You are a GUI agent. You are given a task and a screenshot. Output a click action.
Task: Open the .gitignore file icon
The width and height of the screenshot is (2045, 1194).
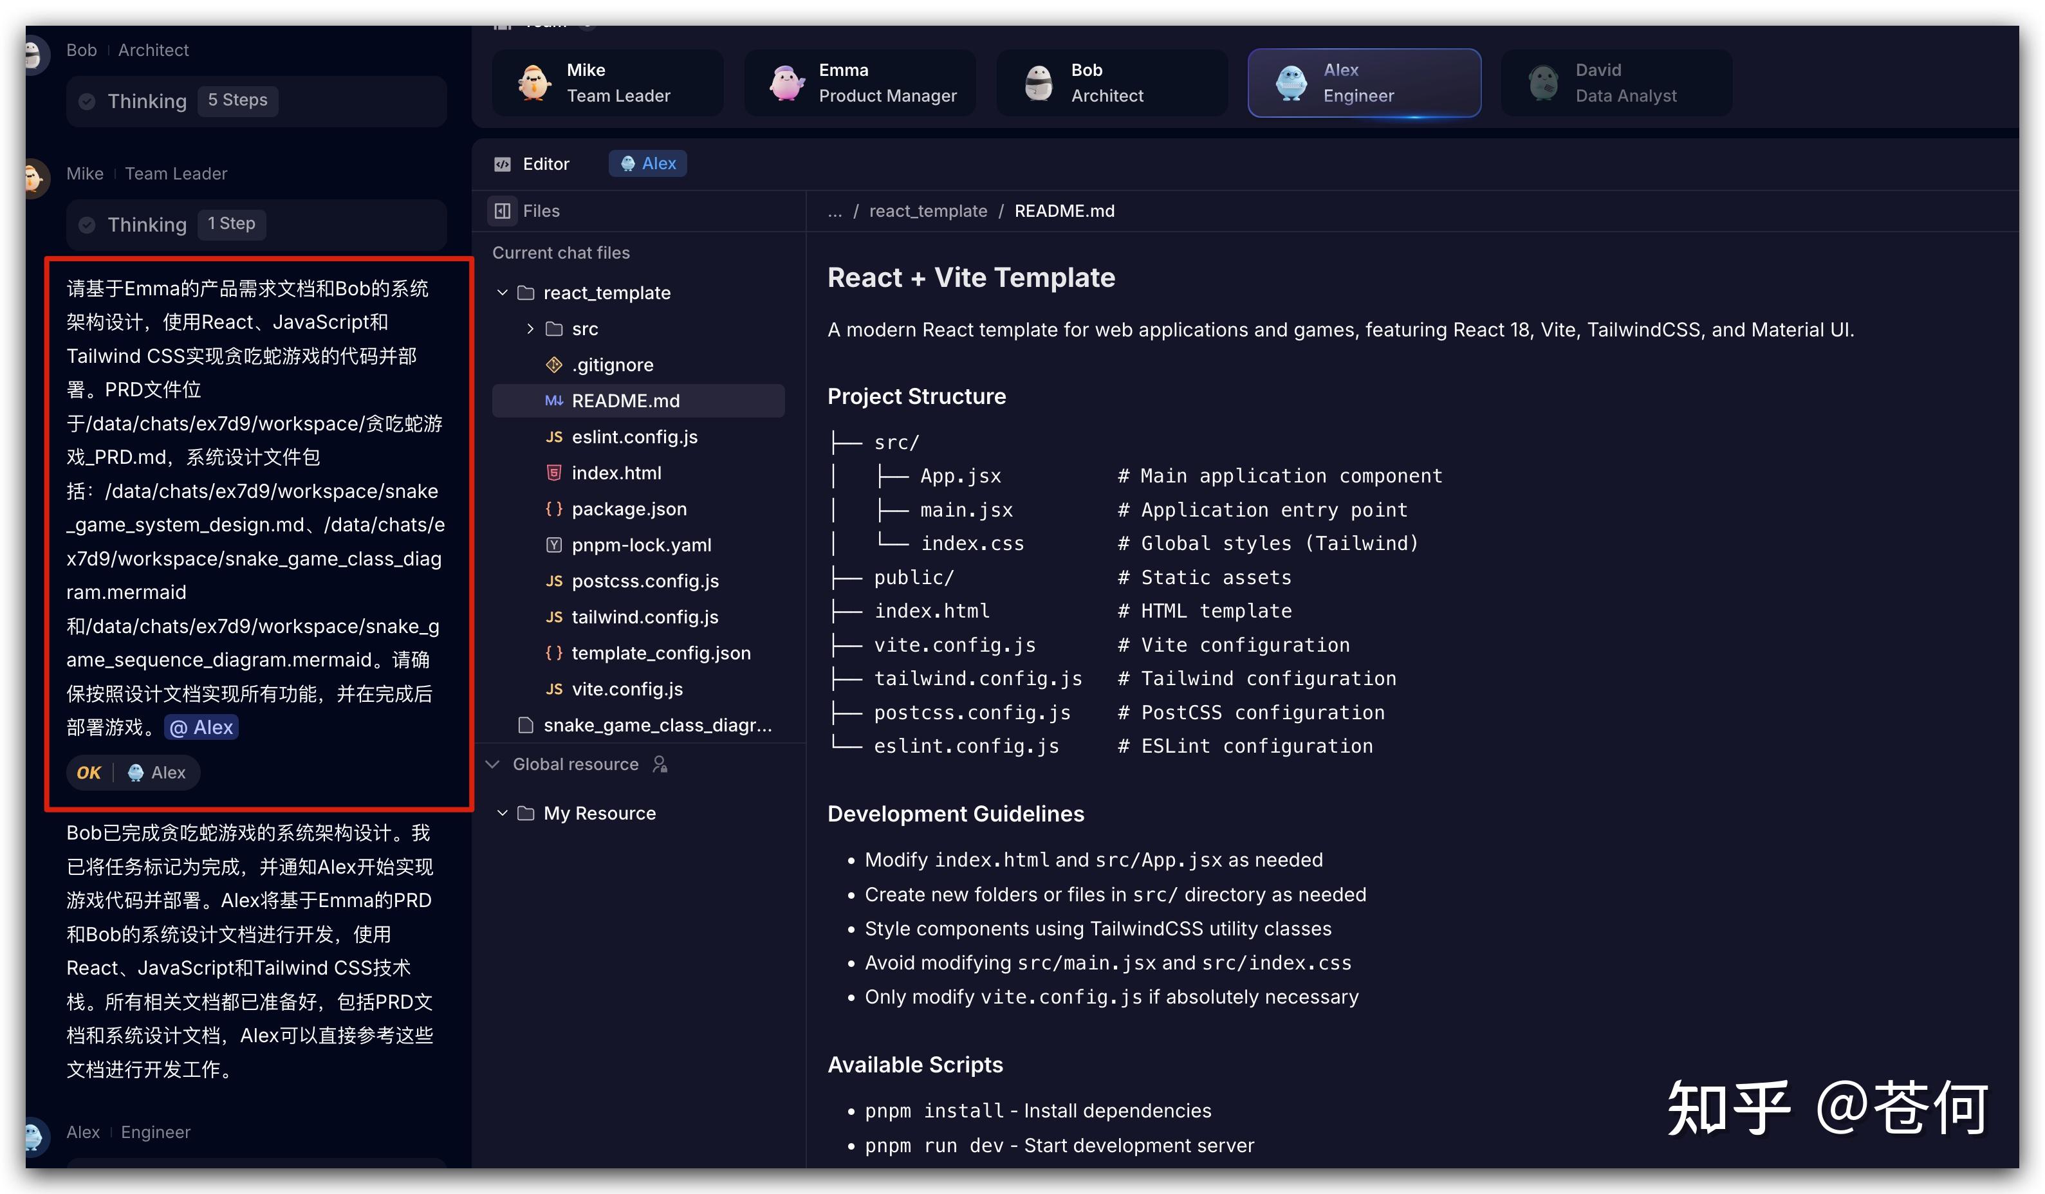554,365
